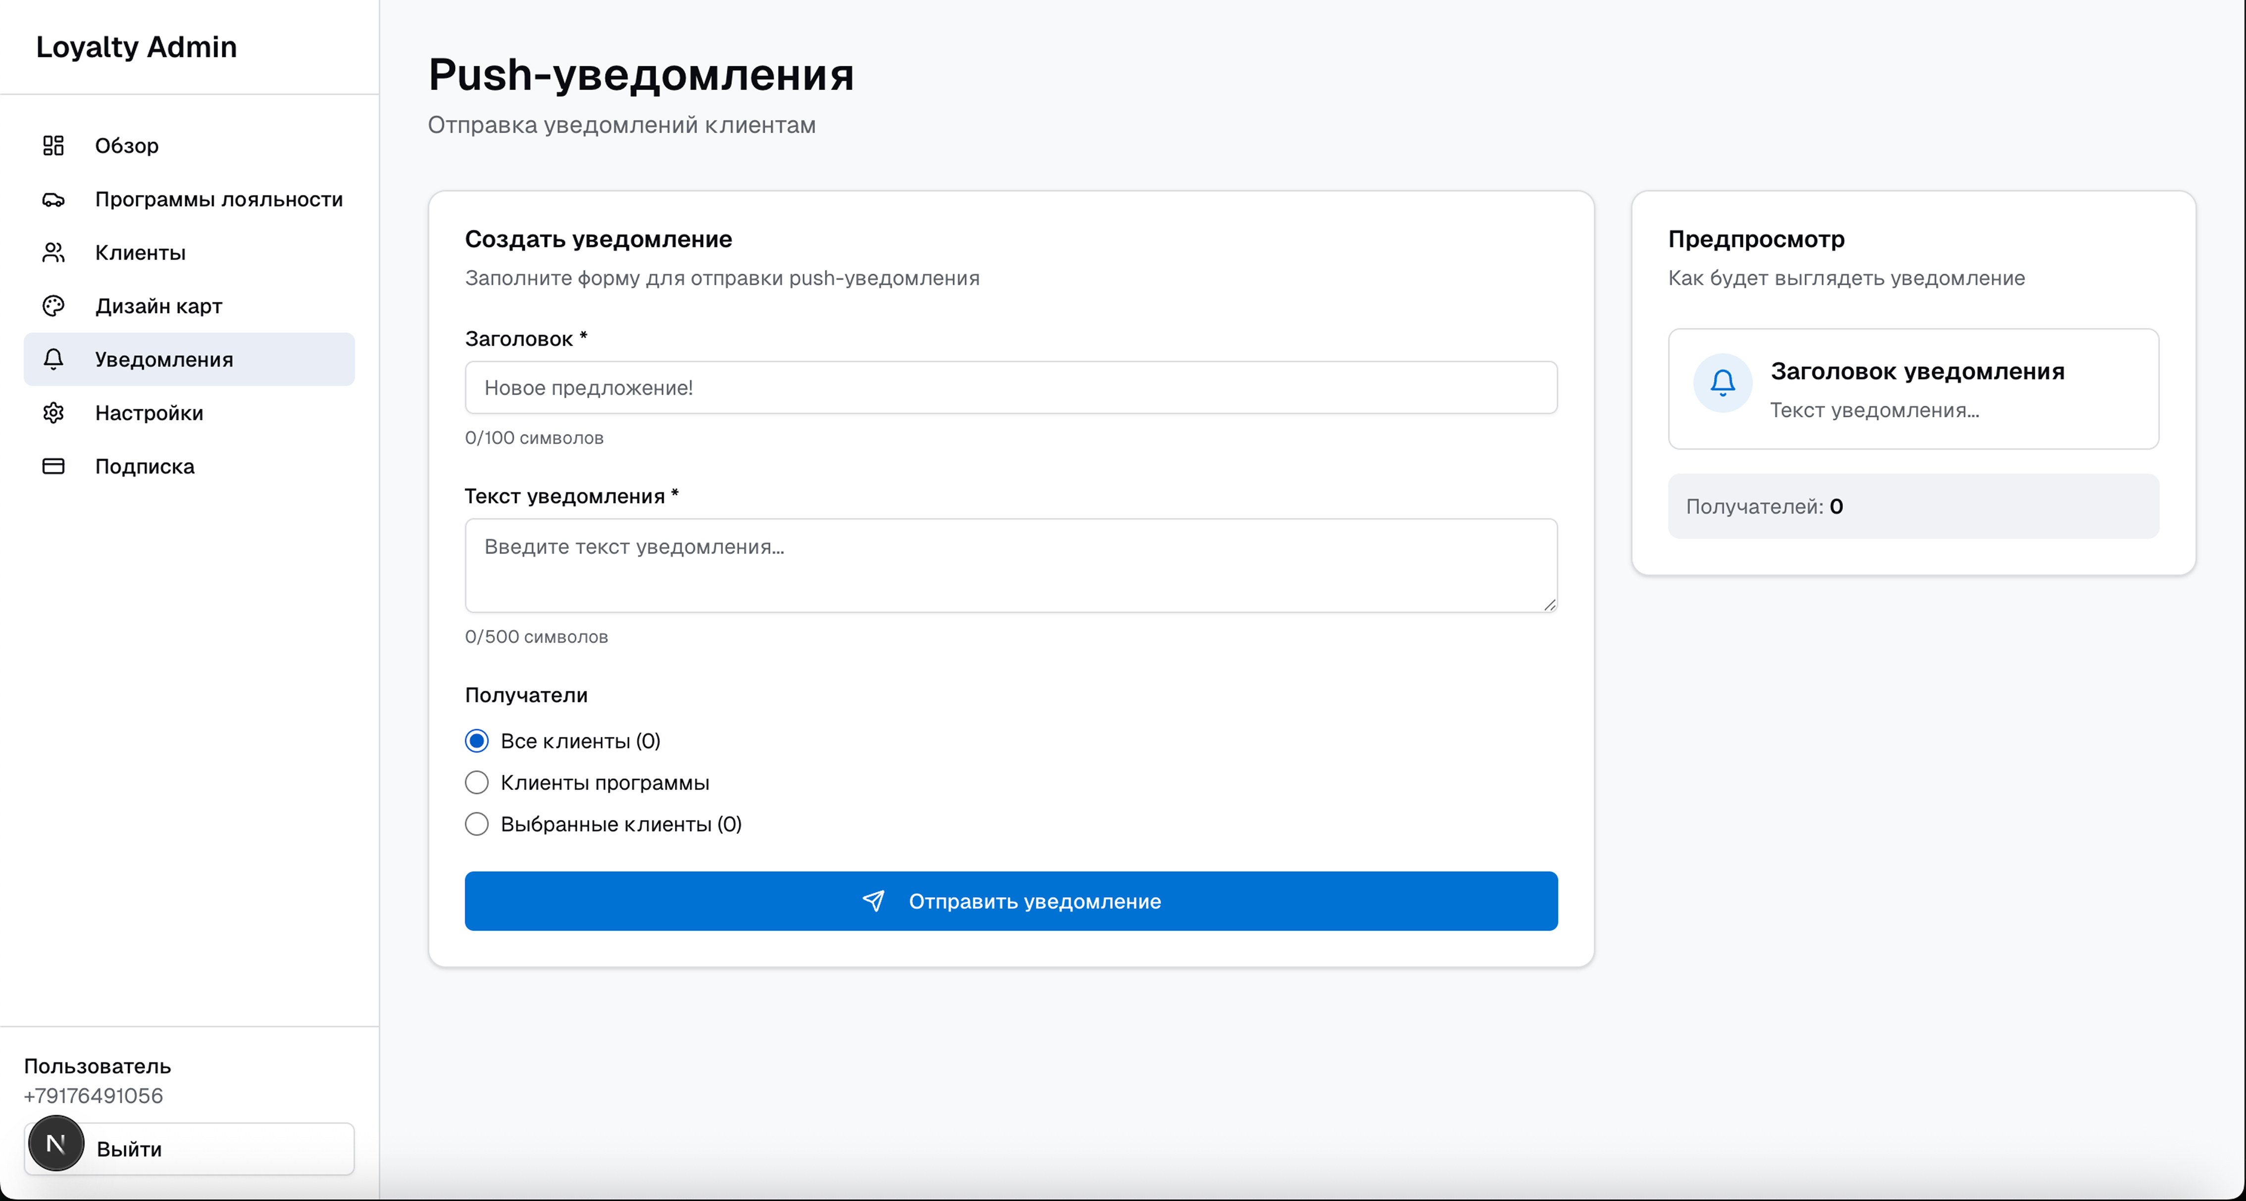This screenshot has width=2246, height=1201.
Task: Click the Программы лояльности icon
Action: click(x=53, y=199)
